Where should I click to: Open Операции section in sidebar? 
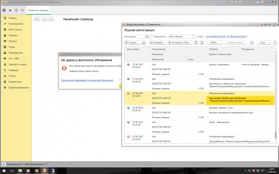point(13,70)
